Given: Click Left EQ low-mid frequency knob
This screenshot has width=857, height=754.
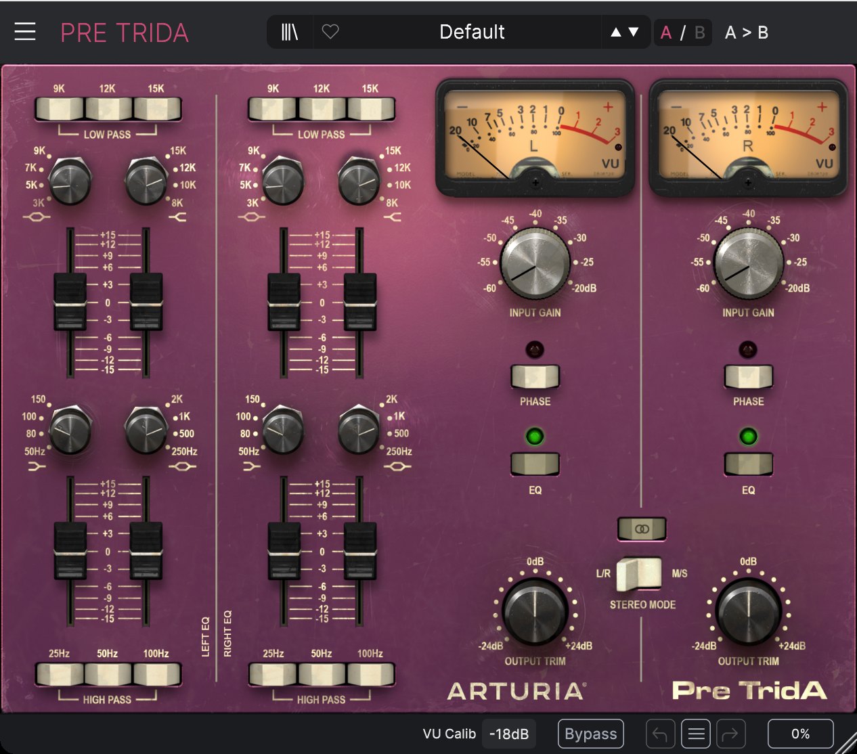Looking at the screenshot, I should [x=146, y=430].
